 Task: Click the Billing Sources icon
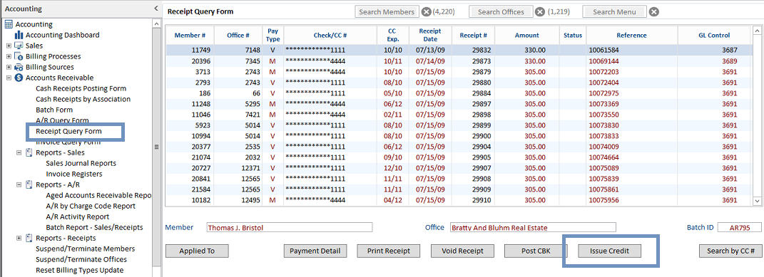click(x=19, y=67)
